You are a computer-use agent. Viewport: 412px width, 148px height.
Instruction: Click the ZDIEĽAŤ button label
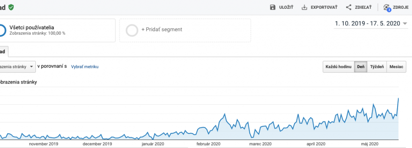(x=363, y=7)
